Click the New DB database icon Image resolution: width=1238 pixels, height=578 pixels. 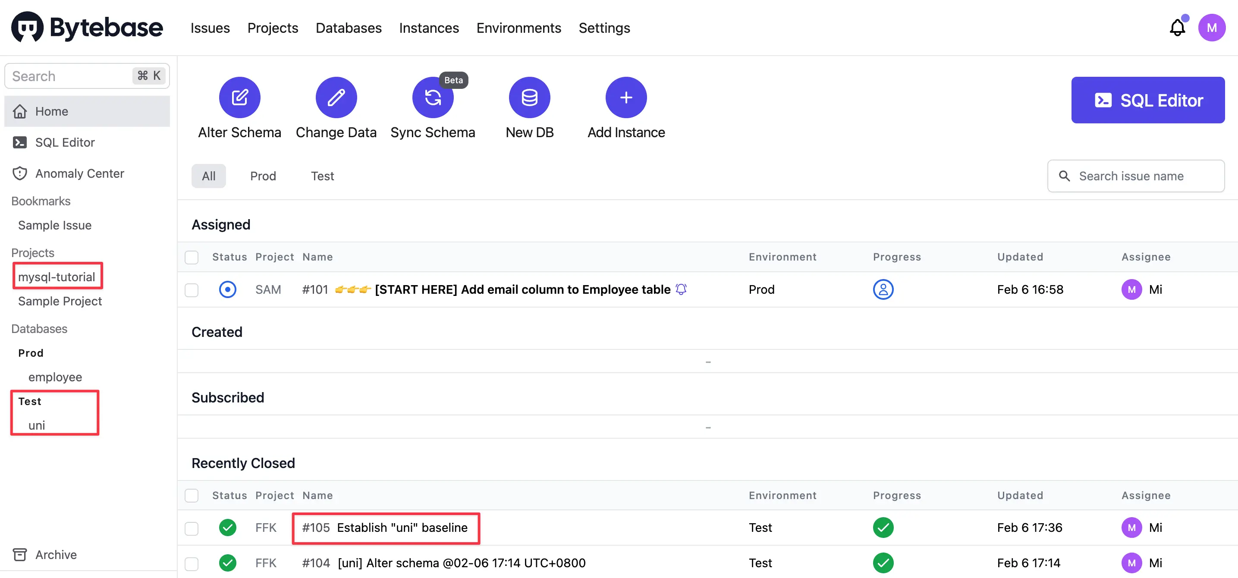(529, 97)
